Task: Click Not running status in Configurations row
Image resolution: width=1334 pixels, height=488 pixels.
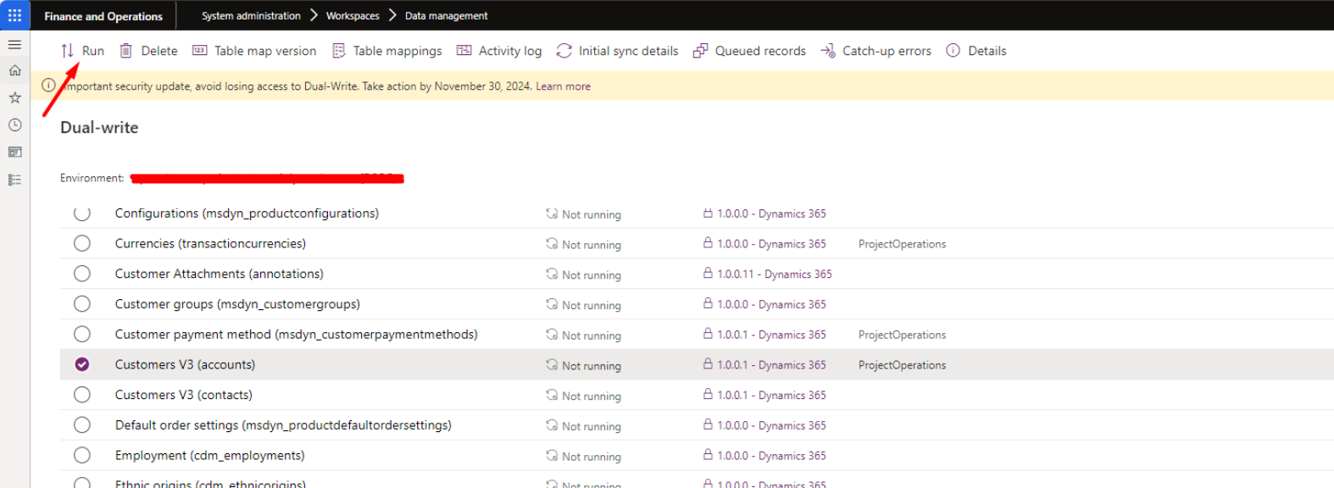Action: coord(592,214)
